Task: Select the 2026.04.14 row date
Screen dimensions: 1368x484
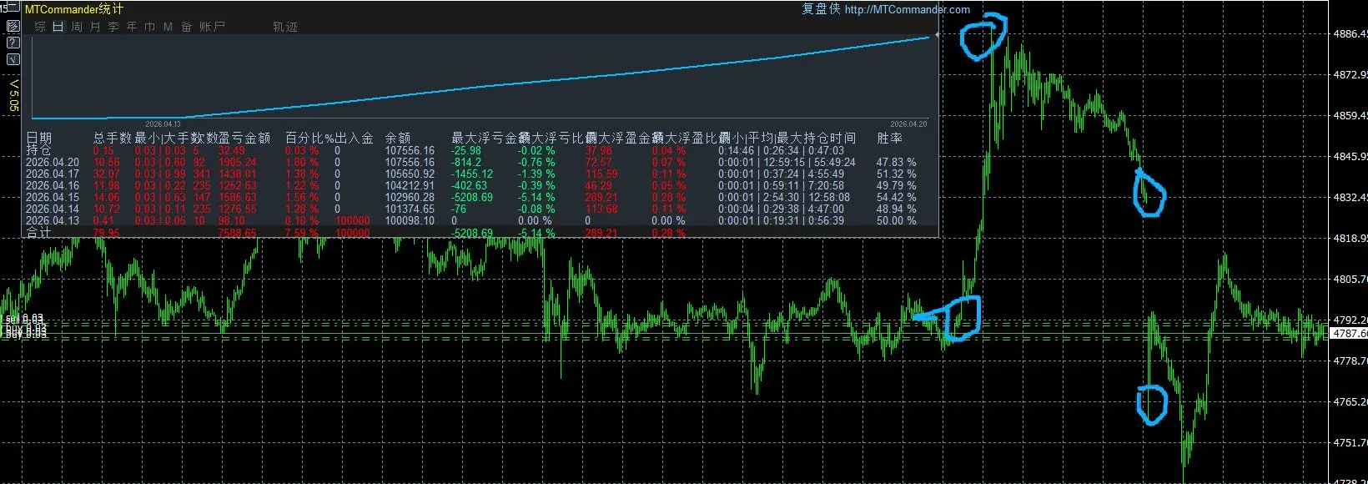Action: tap(53, 209)
